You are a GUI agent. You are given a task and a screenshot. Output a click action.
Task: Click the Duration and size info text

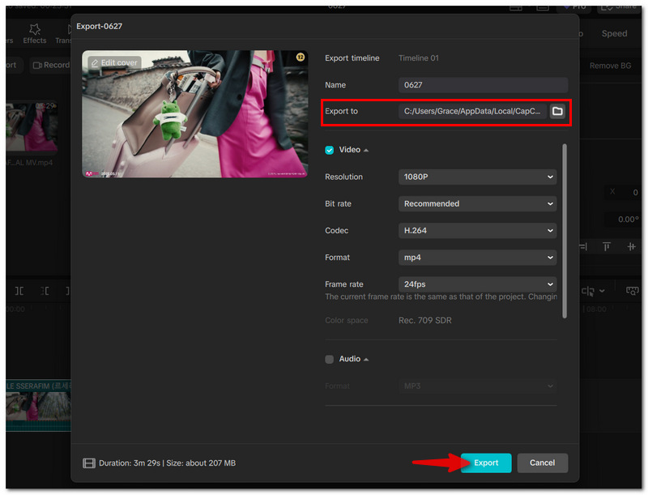coord(168,463)
